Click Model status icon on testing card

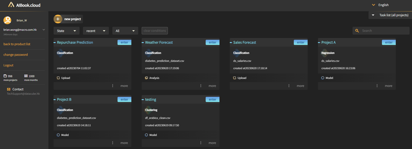point(146,135)
